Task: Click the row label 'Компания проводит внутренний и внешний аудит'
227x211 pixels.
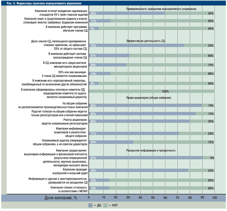Action: 70,171
